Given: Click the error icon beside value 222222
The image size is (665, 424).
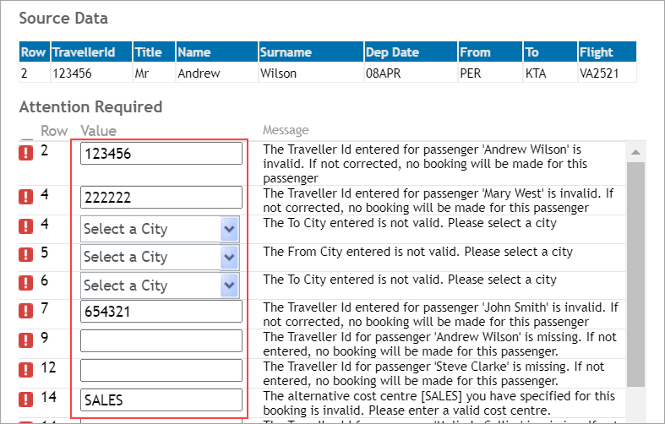Looking at the screenshot, I should click(x=27, y=197).
